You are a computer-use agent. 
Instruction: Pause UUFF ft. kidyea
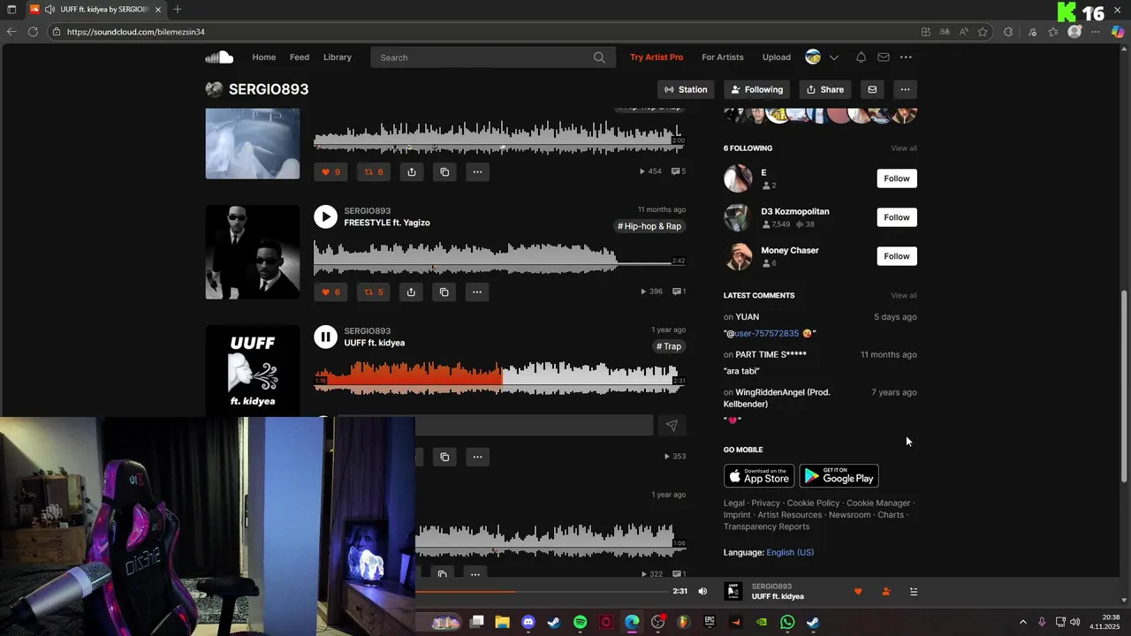326,337
